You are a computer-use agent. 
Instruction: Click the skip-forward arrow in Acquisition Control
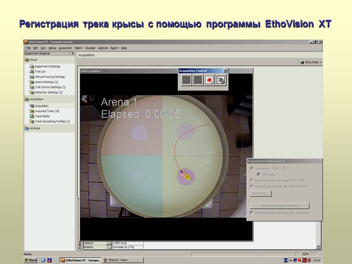[221, 80]
